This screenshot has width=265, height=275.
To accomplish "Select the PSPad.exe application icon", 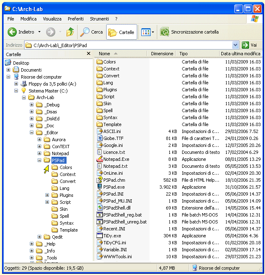I will (x=100, y=187).
